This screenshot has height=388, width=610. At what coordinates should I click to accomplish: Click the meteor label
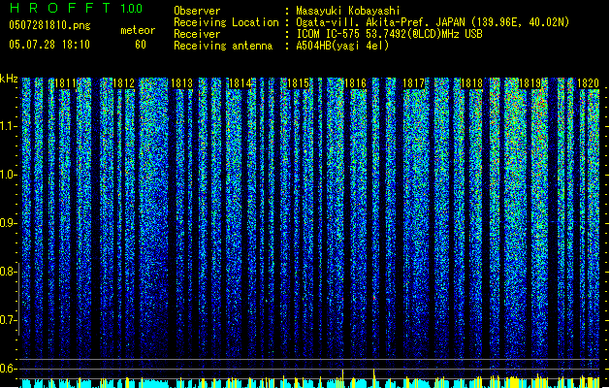[x=138, y=30]
